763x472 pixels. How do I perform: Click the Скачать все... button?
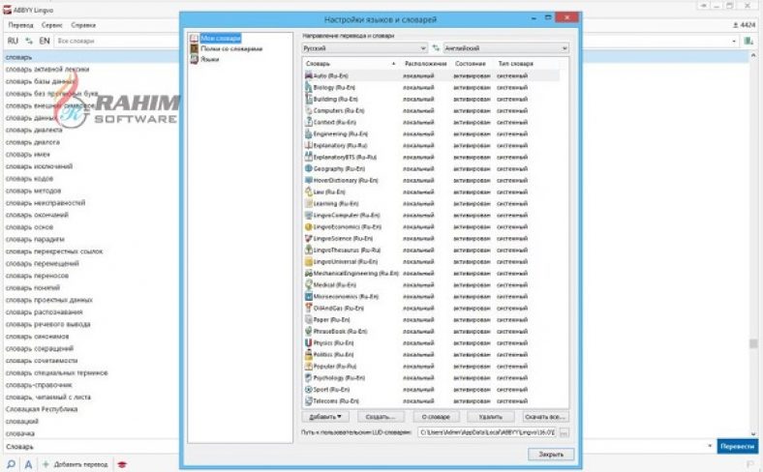[545, 417]
